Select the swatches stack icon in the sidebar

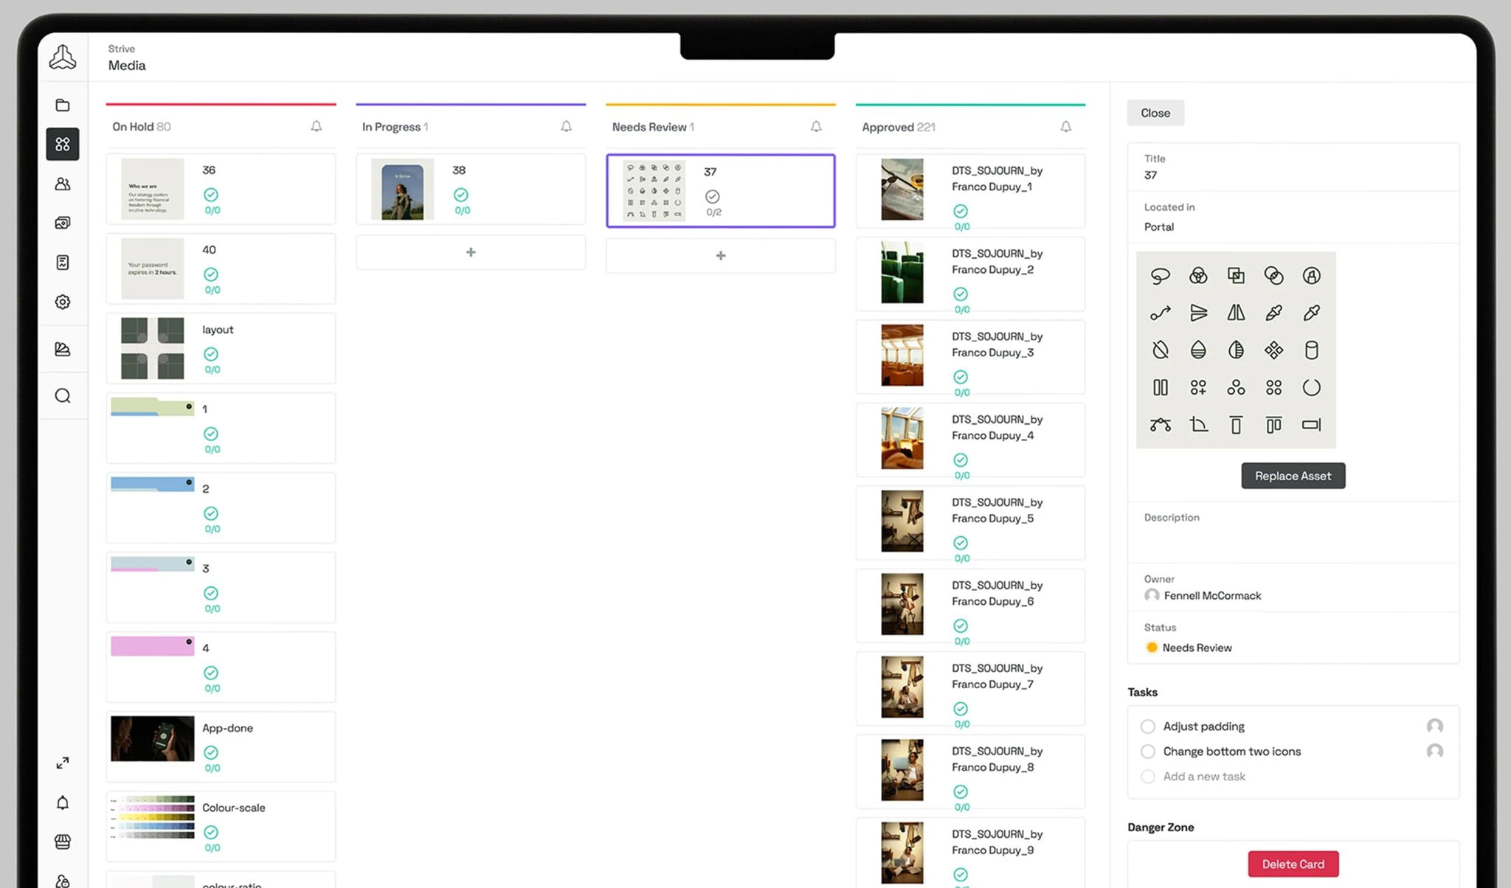63,349
